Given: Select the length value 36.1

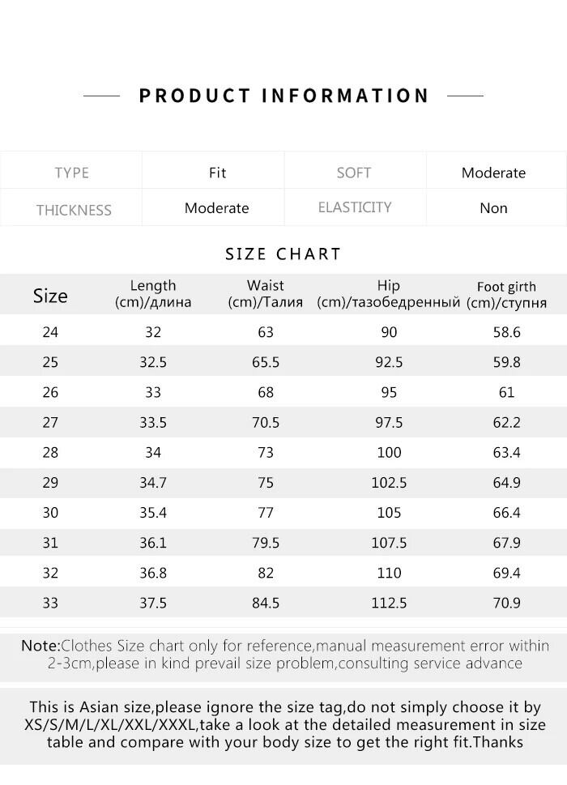Looking at the screenshot, I should point(153,543).
